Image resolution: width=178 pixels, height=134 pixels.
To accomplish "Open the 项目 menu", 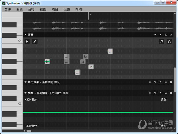I will (55, 9).
